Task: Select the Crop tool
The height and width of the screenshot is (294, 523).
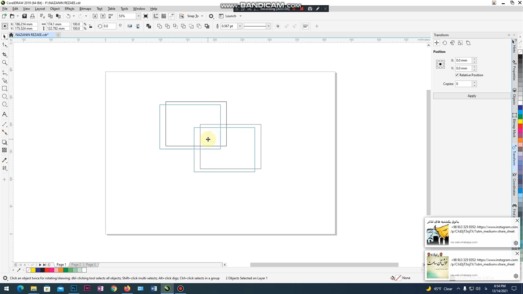Action: pyautogui.click(x=4, y=55)
